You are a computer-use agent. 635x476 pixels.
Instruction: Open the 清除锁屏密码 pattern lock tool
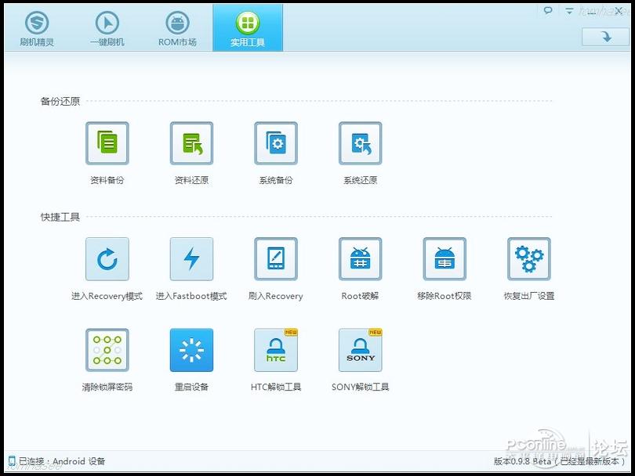point(107,351)
